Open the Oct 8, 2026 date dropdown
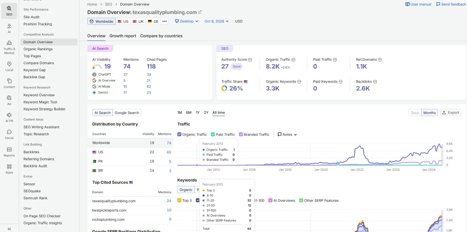The width and height of the screenshot is (467, 232). pyautogui.click(x=216, y=21)
